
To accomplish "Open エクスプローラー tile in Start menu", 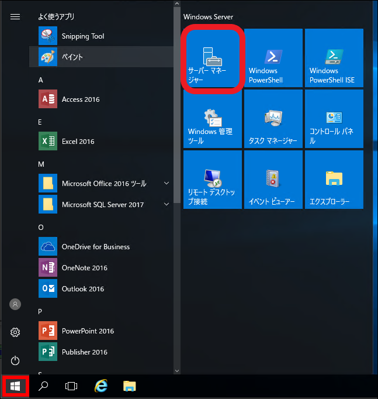I will pyautogui.click(x=334, y=180).
